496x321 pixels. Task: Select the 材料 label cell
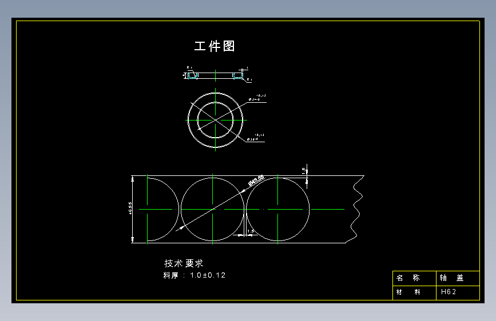[414, 292]
